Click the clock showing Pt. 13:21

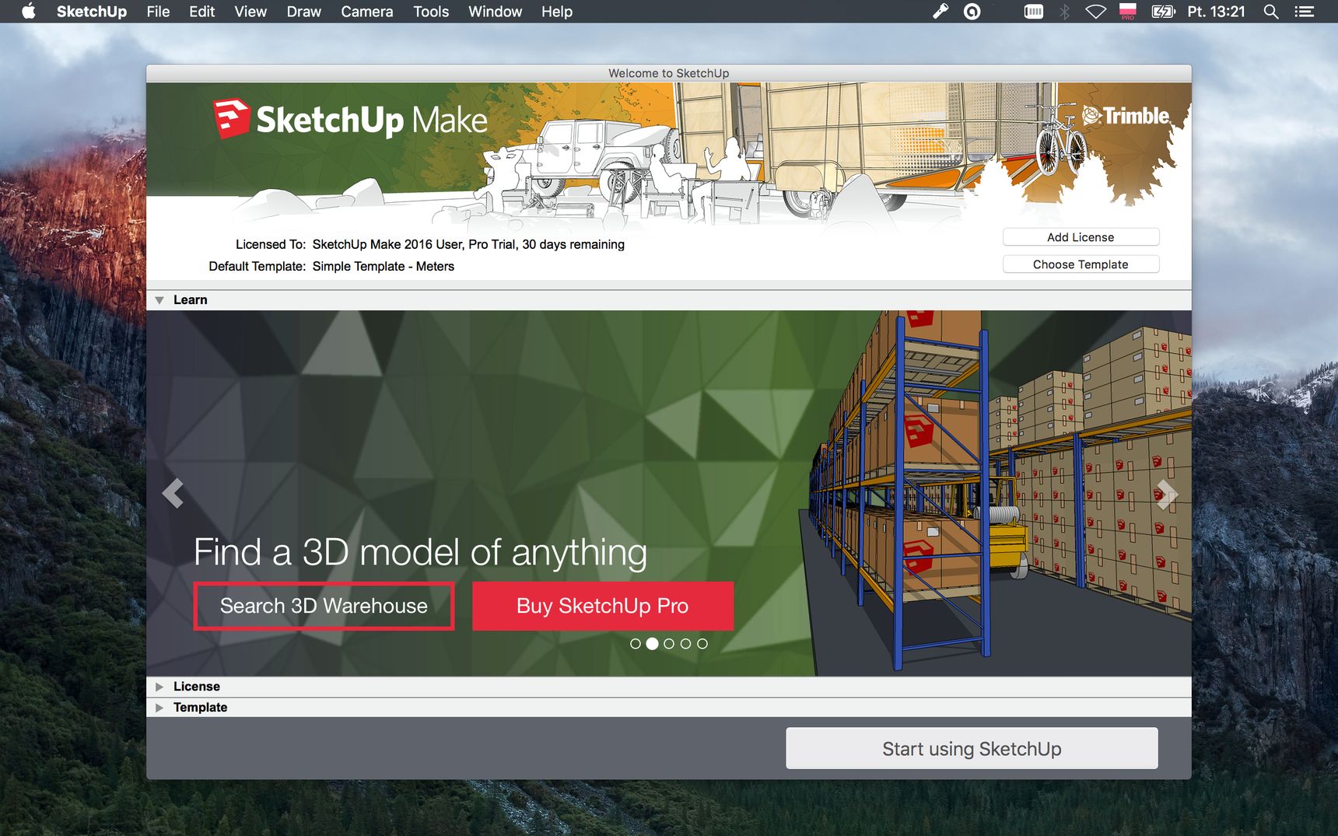tap(1216, 12)
